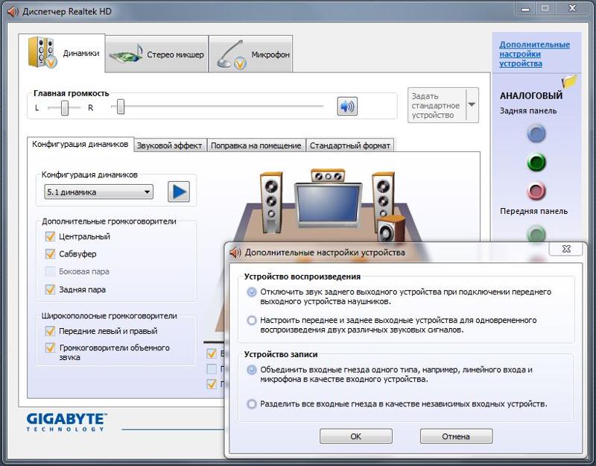Open the yellow folder connector settings icon
This screenshot has width=596, height=466.
click(569, 81)
